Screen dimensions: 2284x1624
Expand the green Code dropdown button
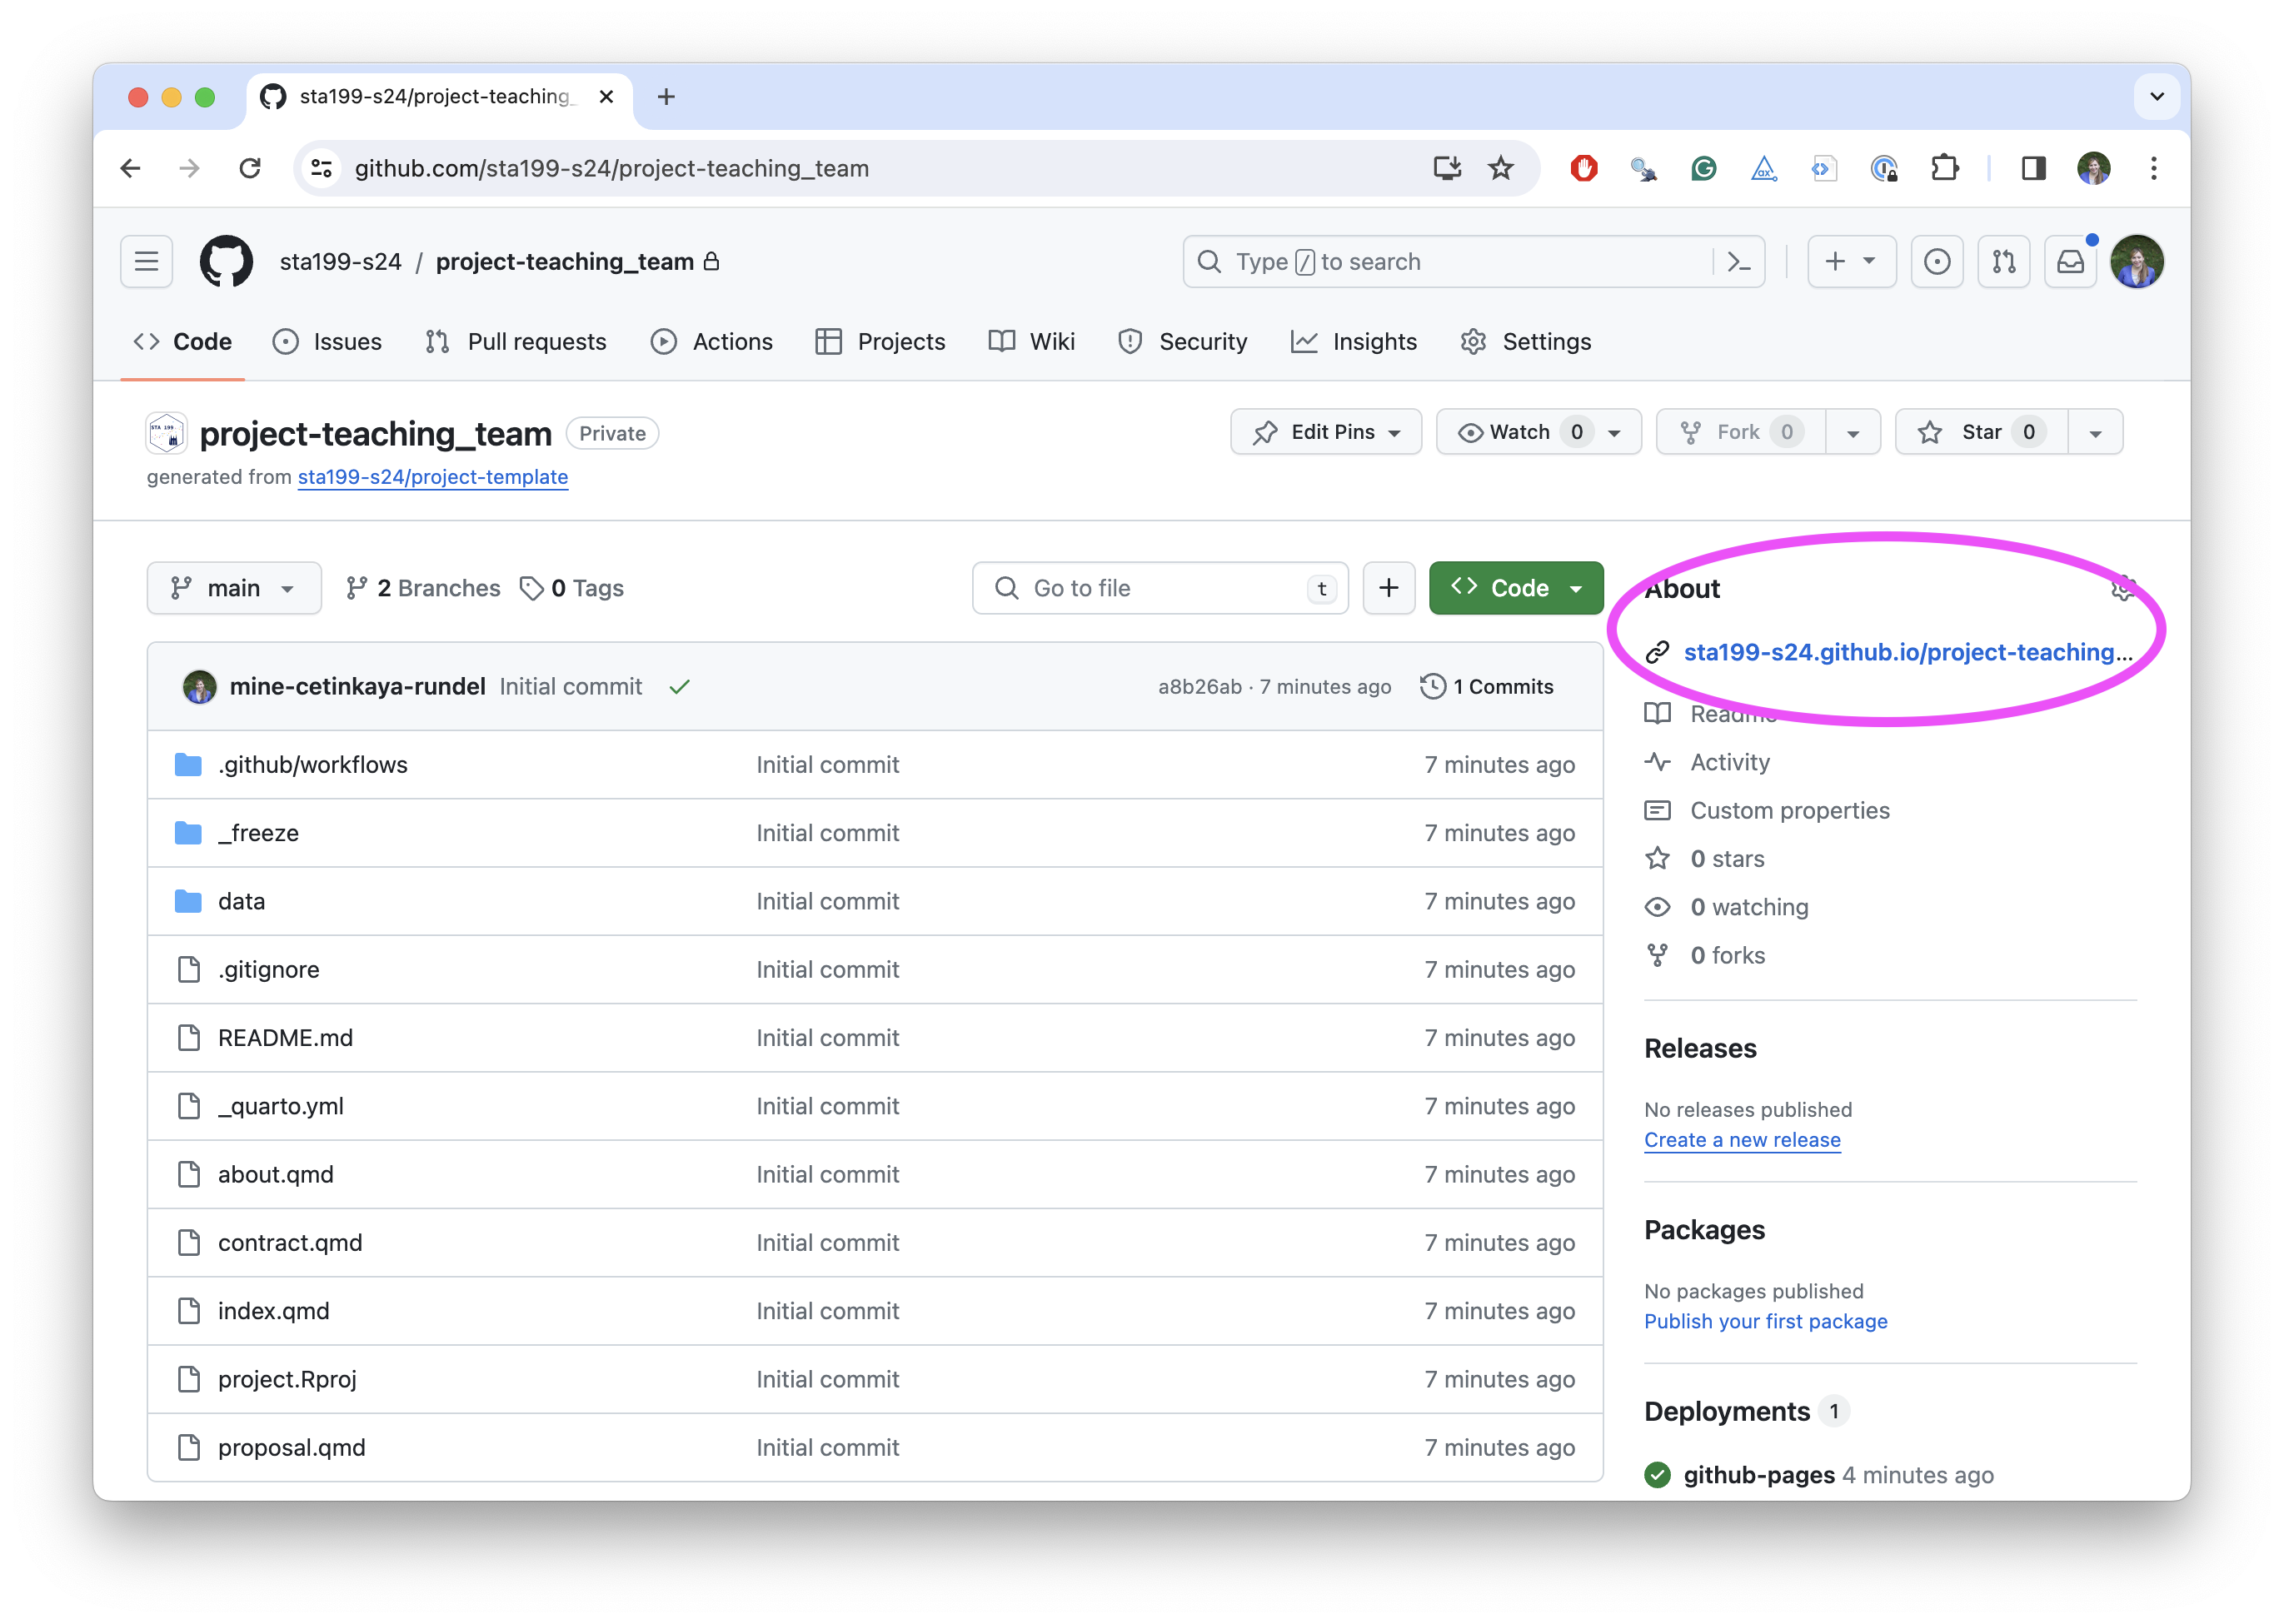1515,588
